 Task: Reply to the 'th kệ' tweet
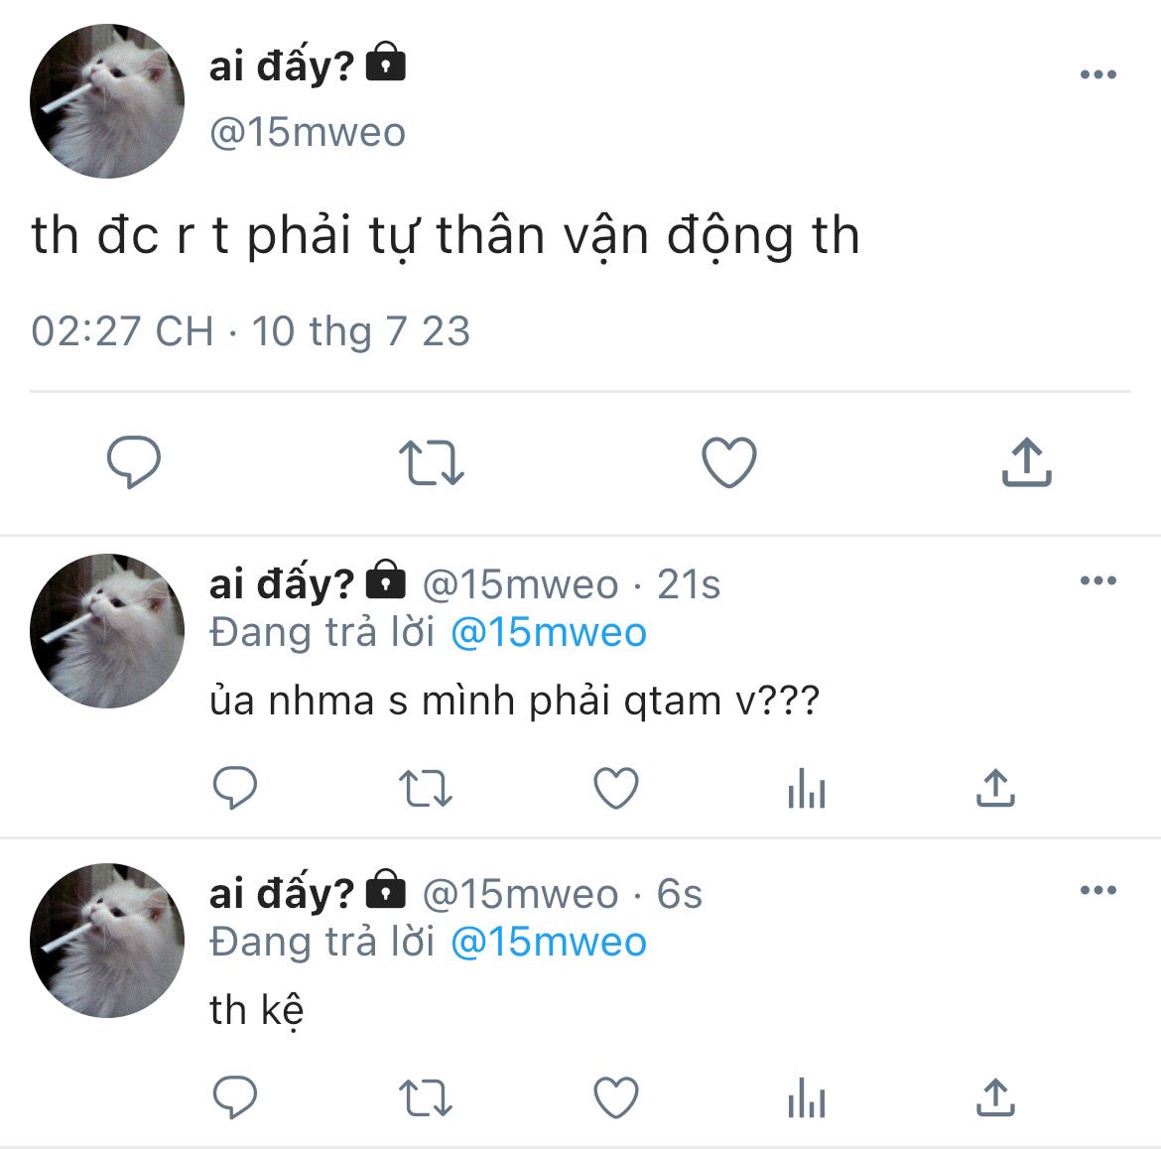(235, 1096)
